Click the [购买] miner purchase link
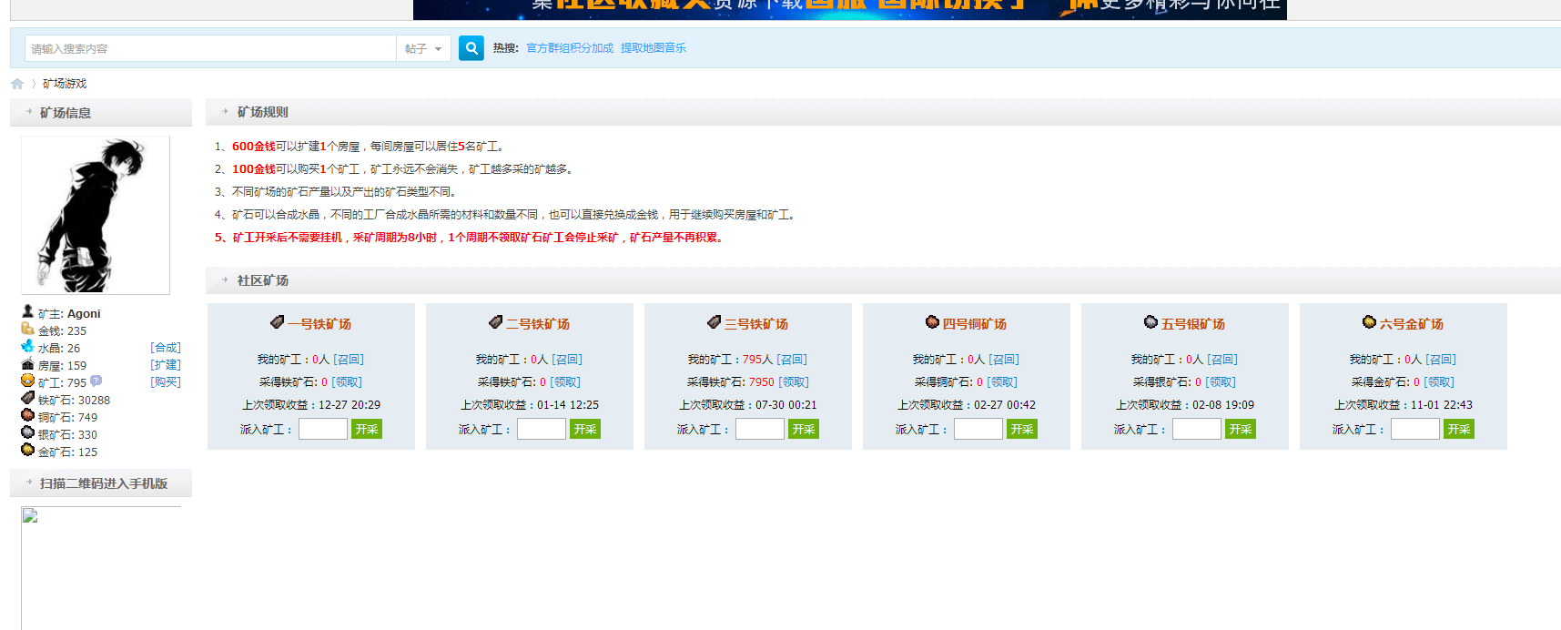 166,382
